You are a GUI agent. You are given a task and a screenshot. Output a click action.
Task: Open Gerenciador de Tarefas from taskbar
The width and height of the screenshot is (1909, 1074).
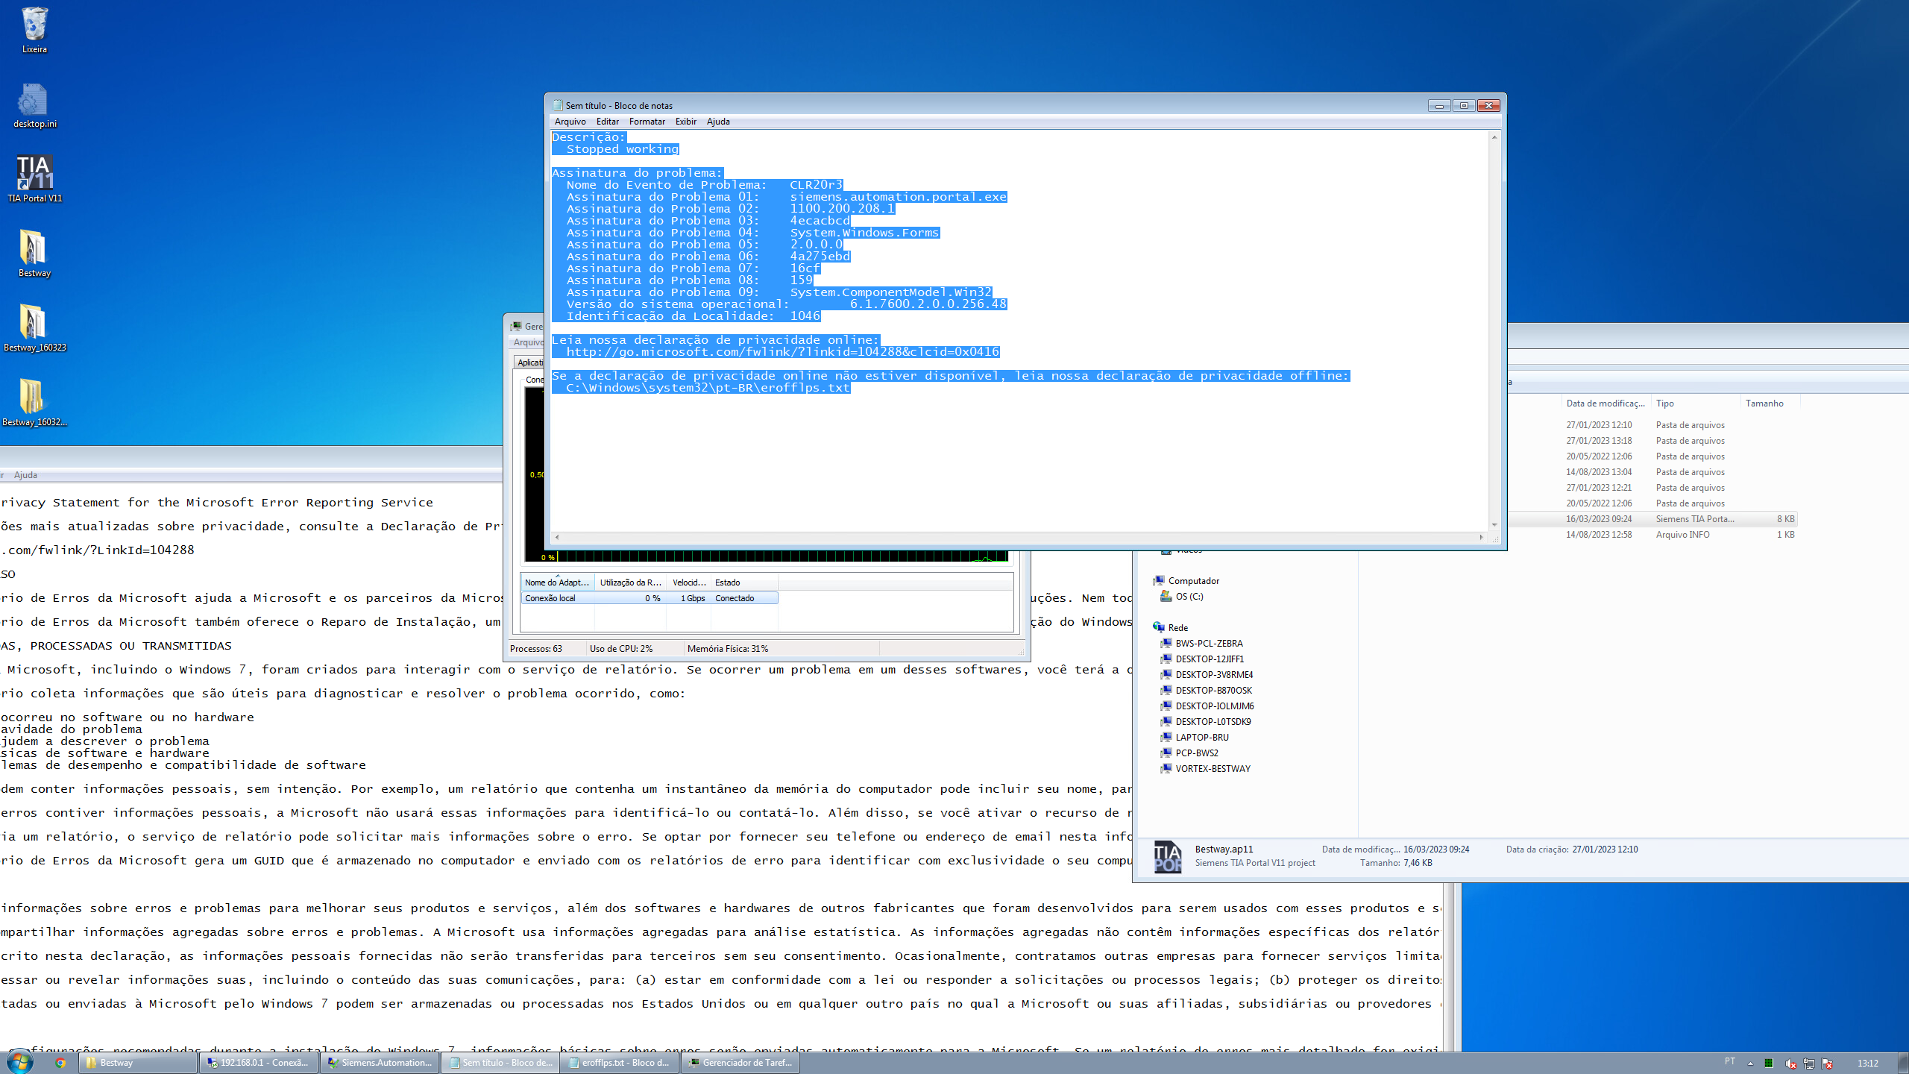(x=740, y=1063)
